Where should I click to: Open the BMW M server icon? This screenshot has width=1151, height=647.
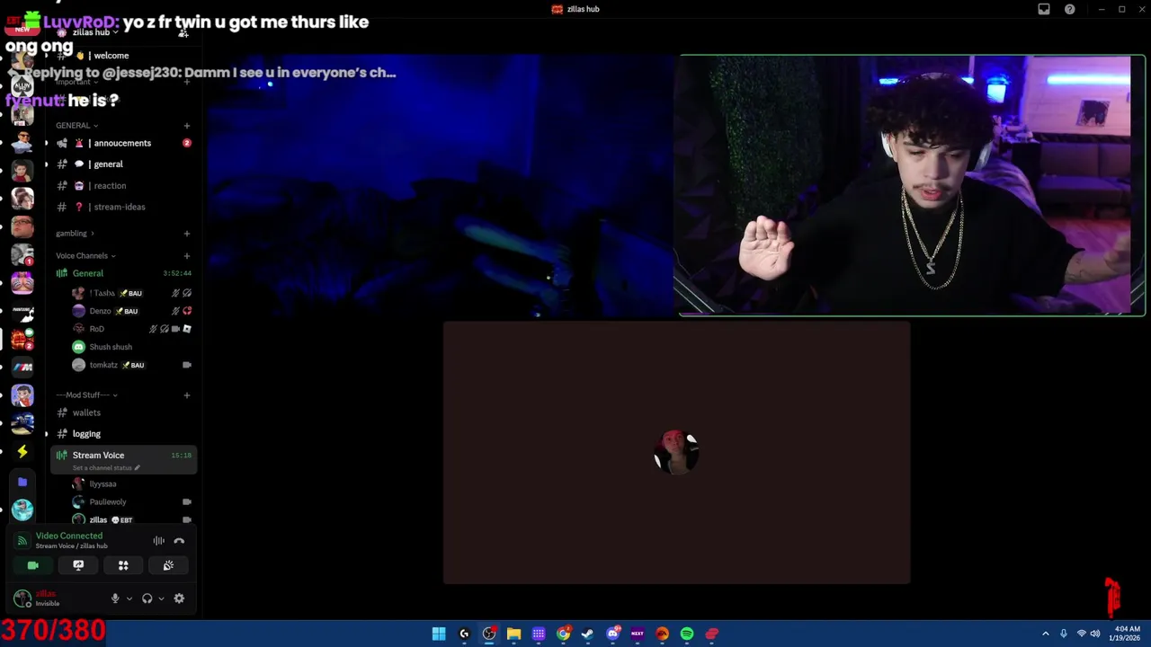[22, 367]
